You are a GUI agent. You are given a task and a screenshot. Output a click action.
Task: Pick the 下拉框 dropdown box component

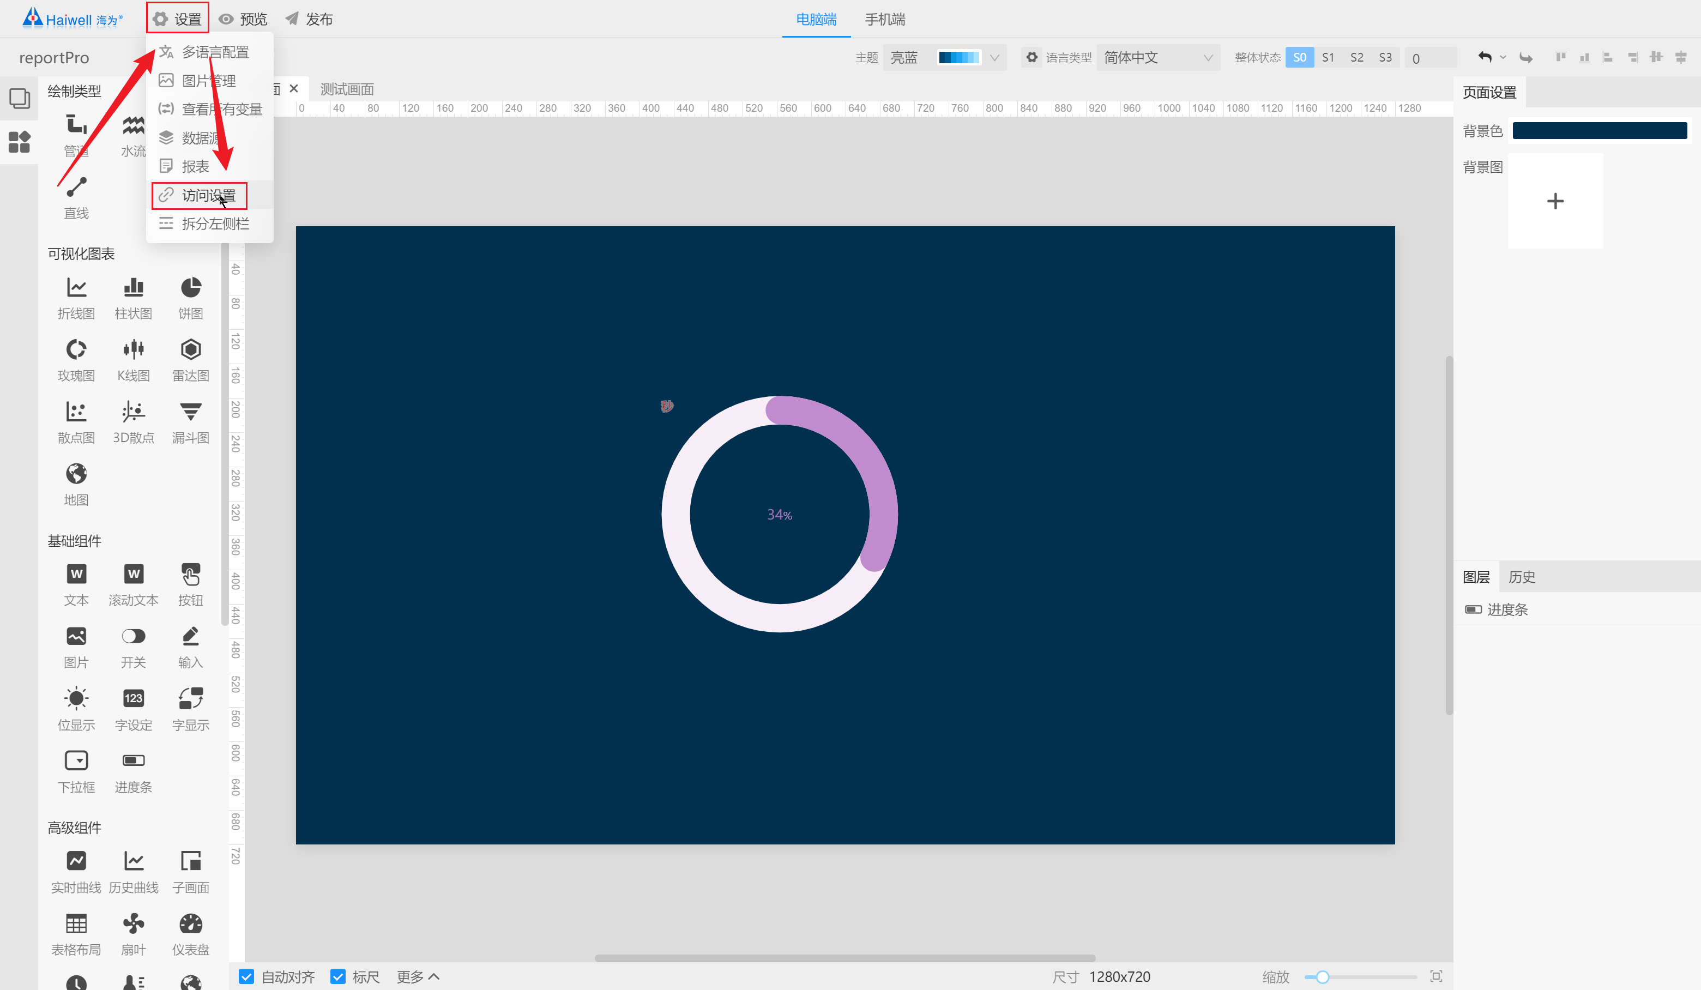[x=76, y=771]
